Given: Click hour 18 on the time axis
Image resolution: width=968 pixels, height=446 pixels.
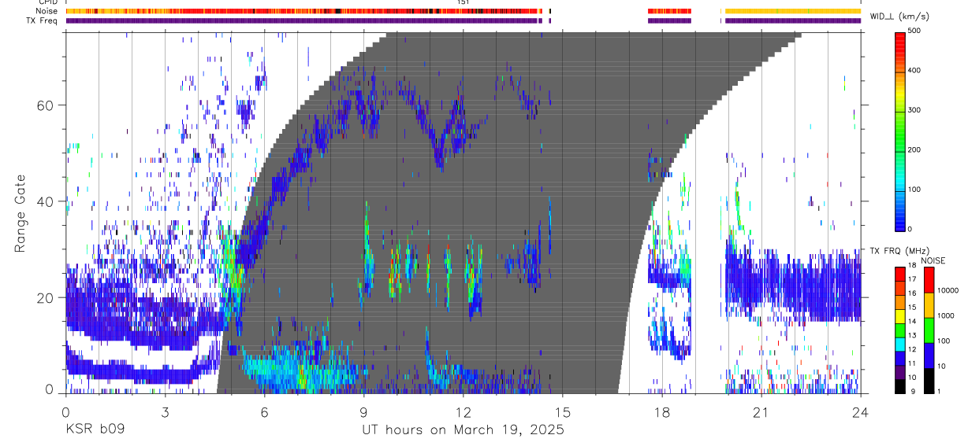Looking at the screenshot, I should click(x=661, y=412).
